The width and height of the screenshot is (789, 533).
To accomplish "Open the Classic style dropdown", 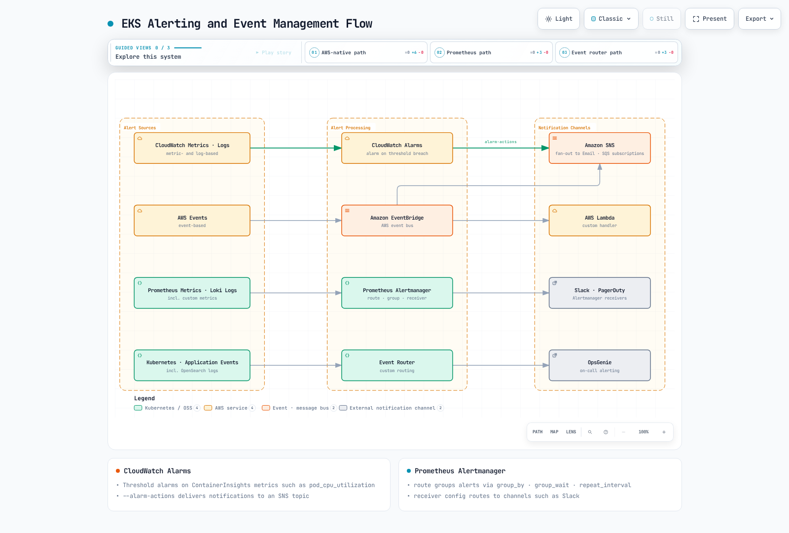I will point(611,19).
